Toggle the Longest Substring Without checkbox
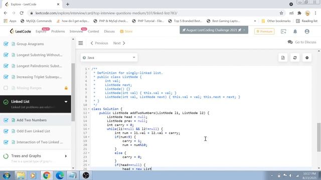 point(6,55)
